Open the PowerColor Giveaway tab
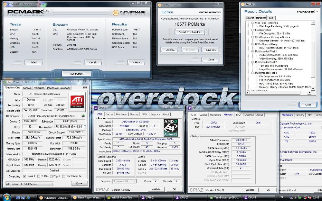The image size is (322, 201). 59,88
